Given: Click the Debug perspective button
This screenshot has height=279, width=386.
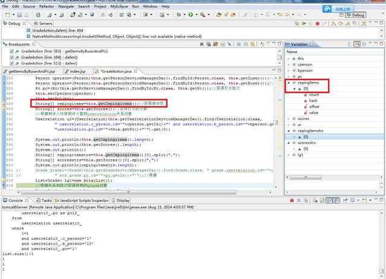Looking at the screenshot, I should coord(356,15).
